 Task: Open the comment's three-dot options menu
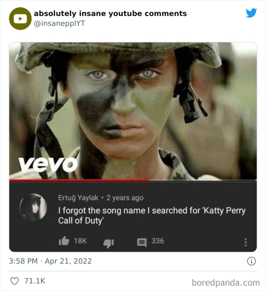click(x=246, y=242)
